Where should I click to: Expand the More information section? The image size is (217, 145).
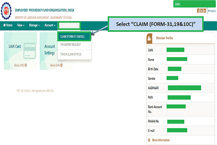click(158, 140)
